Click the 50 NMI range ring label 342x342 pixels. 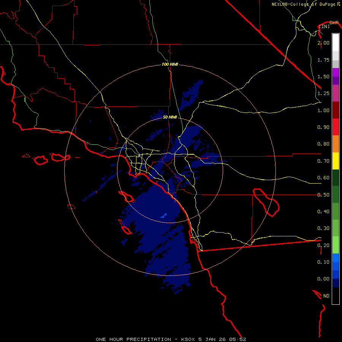click(170, 117)
